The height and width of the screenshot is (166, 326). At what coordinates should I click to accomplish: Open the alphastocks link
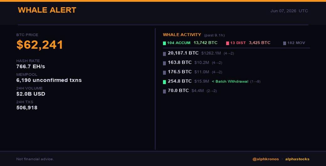click(x=297, y=159)
